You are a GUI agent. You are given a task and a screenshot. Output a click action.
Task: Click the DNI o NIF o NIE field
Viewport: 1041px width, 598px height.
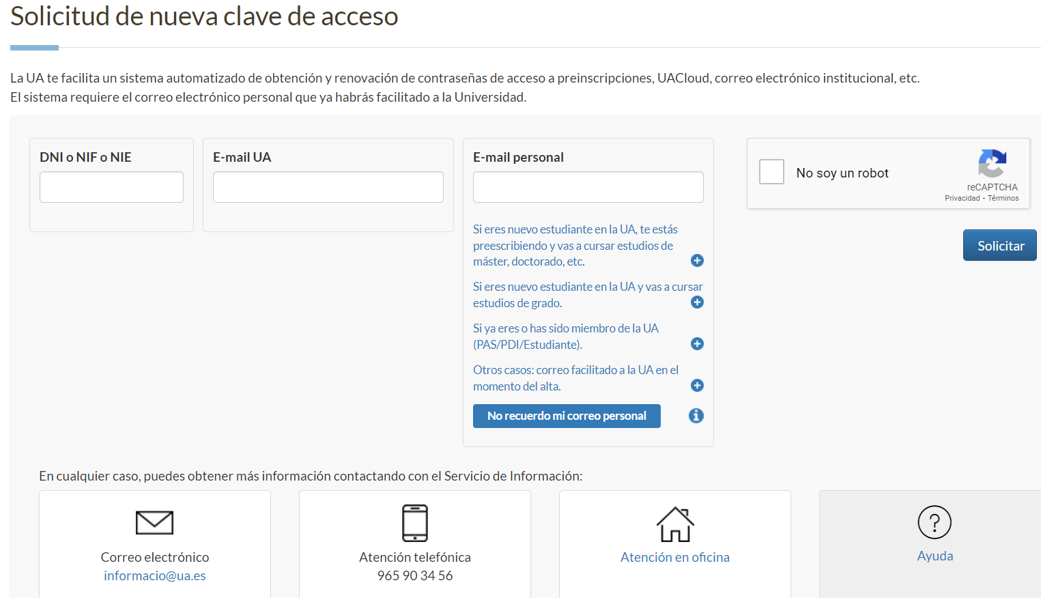(111, 187)
